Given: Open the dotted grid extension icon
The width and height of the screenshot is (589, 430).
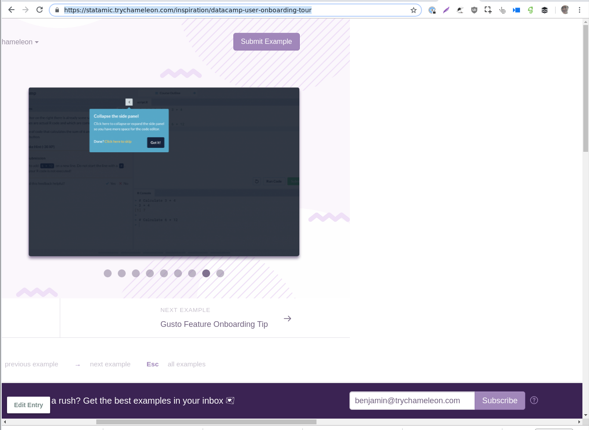Looking at the screenshot, I should pyautogui.click(x=502, y=10).
